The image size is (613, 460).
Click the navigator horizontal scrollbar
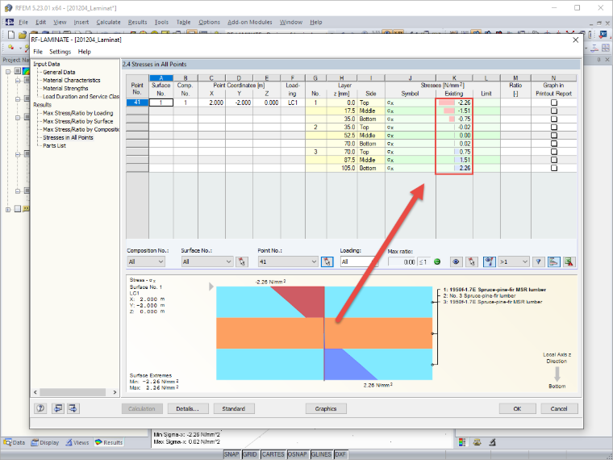(75, 392)
